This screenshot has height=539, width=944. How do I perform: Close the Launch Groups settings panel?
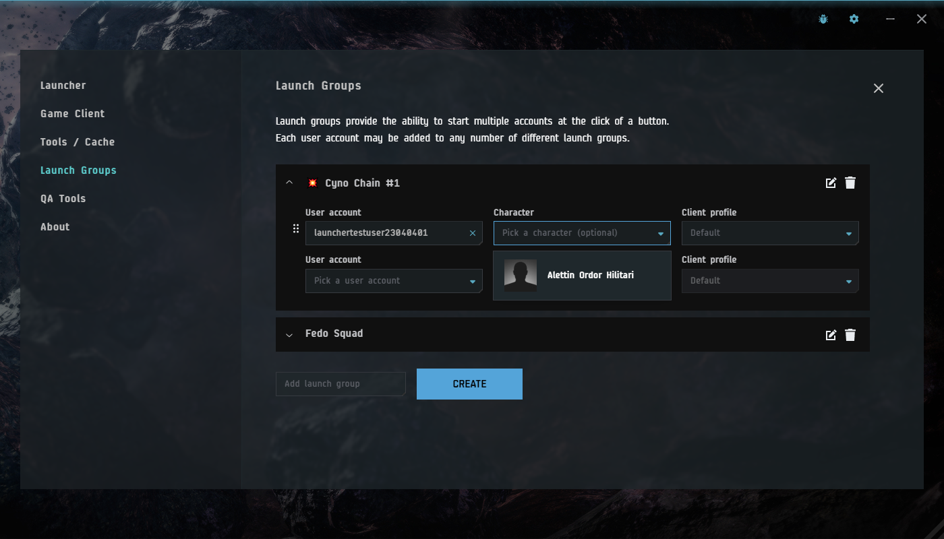878,88
